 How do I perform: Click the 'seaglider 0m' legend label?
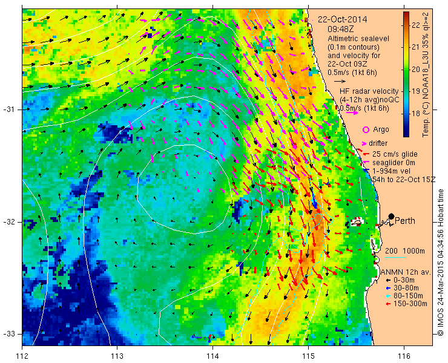(x=394, y=163)
